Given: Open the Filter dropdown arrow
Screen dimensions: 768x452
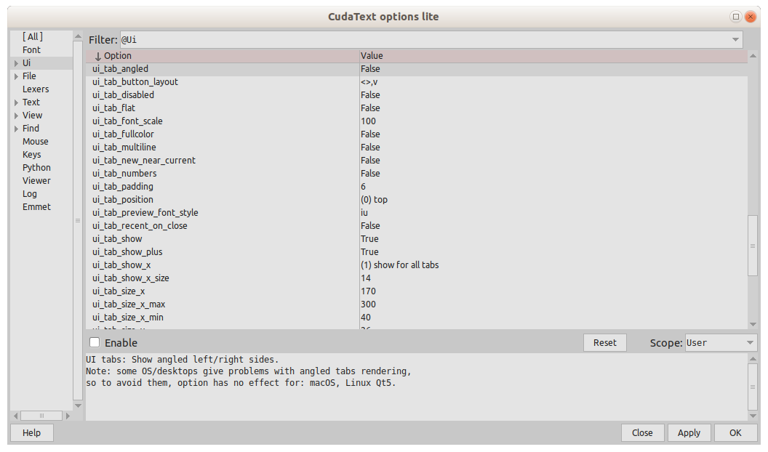Looking at the screenshot, I should (735, 40).
